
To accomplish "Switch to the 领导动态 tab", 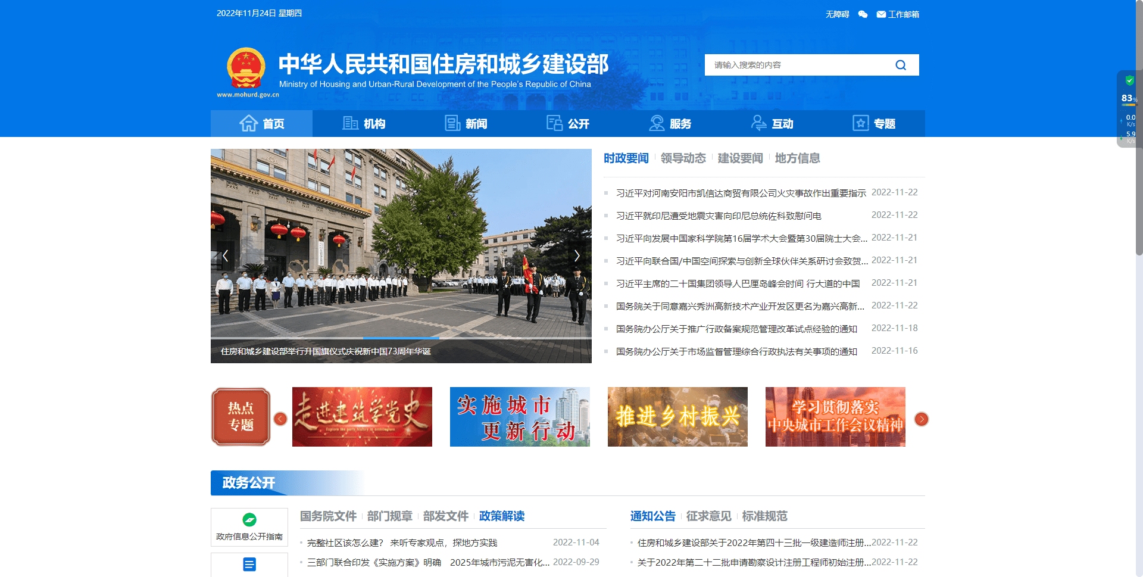I will 683,158.
